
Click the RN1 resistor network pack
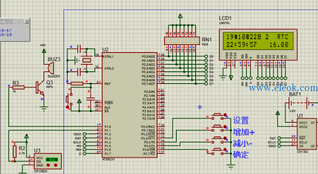[182, 41]
